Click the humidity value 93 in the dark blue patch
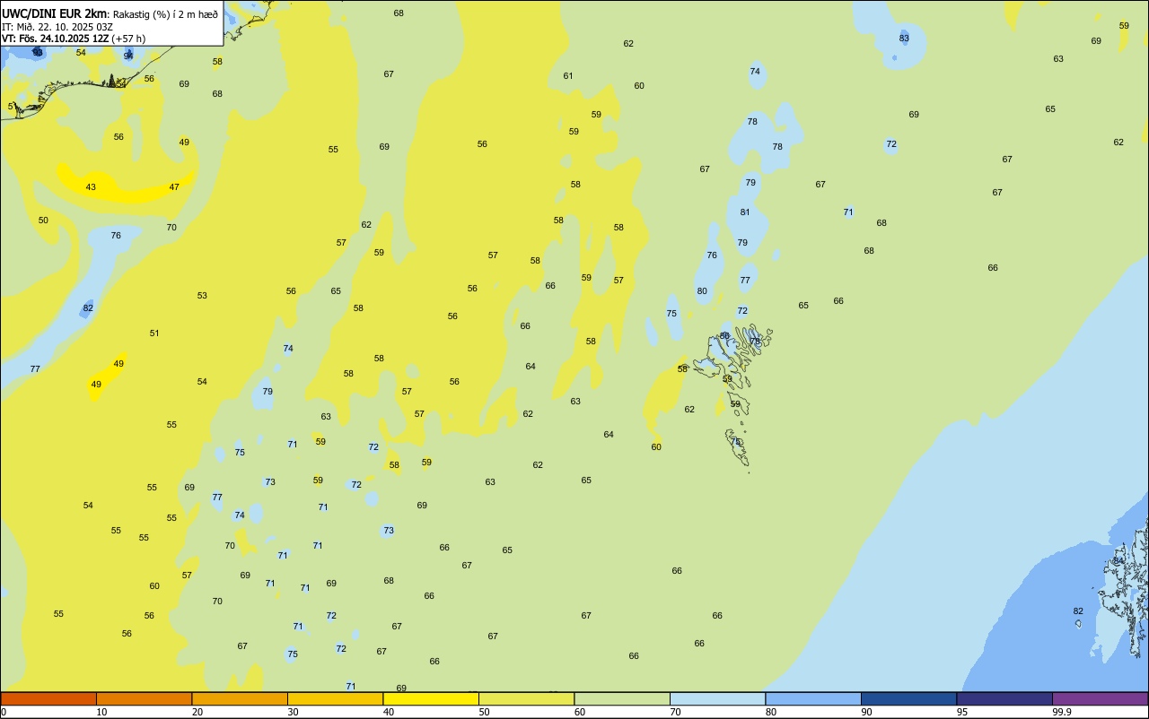This screenshot has width=1149, height=719. 38,52
